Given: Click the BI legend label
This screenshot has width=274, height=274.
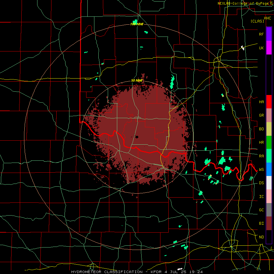Looking at the screenshot, I should point(261,223).
